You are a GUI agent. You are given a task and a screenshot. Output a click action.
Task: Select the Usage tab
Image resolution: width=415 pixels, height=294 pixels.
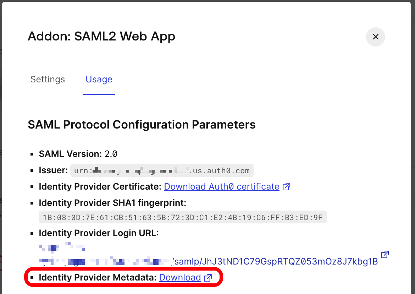99,79
